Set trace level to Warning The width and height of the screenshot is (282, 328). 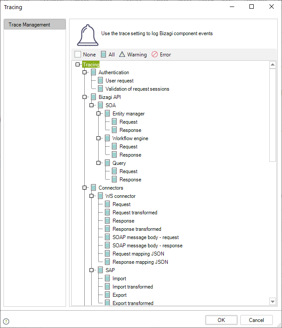(133, 54)
